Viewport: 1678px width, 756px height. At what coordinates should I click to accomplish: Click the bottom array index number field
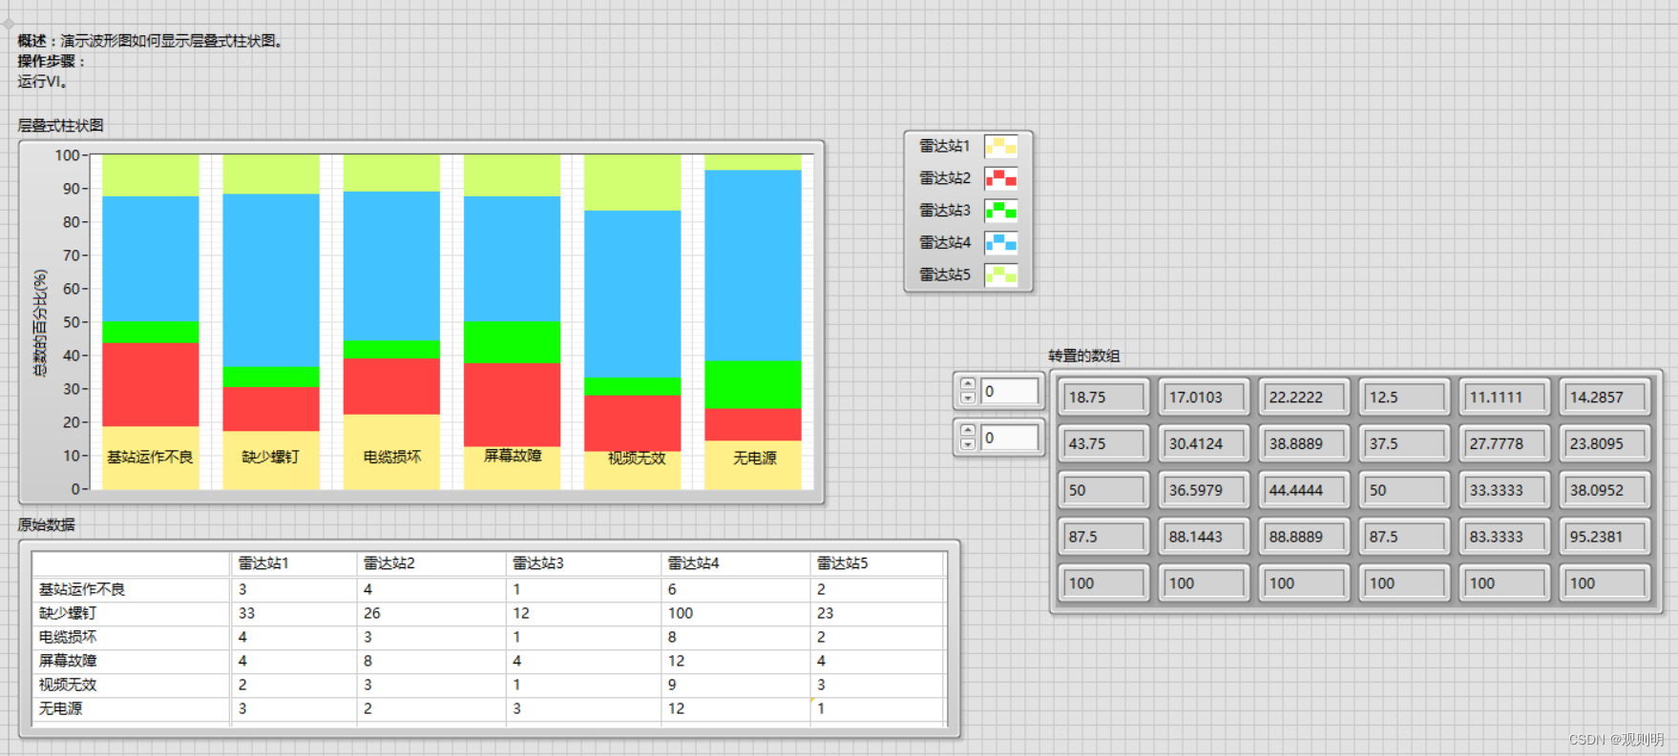pos(1009,438)
